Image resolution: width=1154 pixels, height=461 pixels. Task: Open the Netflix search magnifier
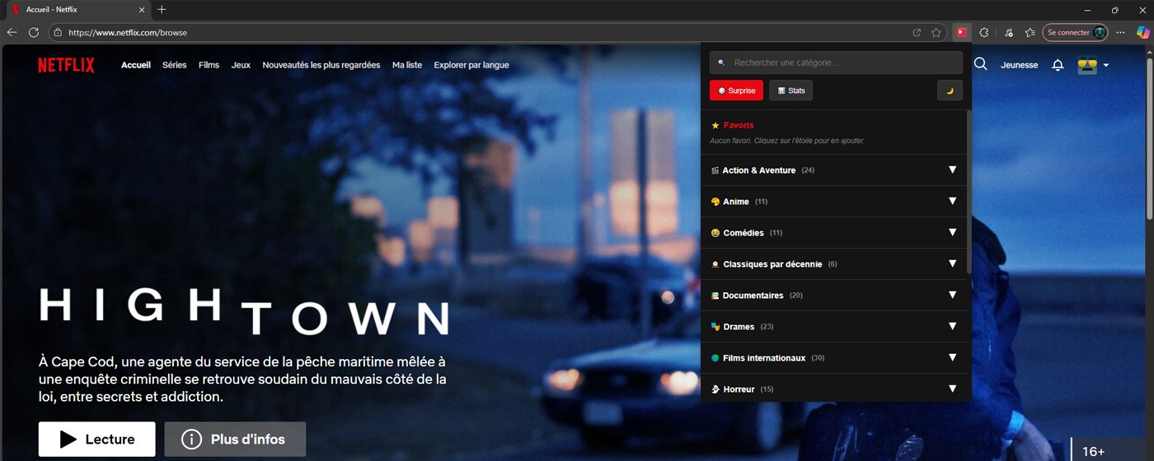pos(980,64)
